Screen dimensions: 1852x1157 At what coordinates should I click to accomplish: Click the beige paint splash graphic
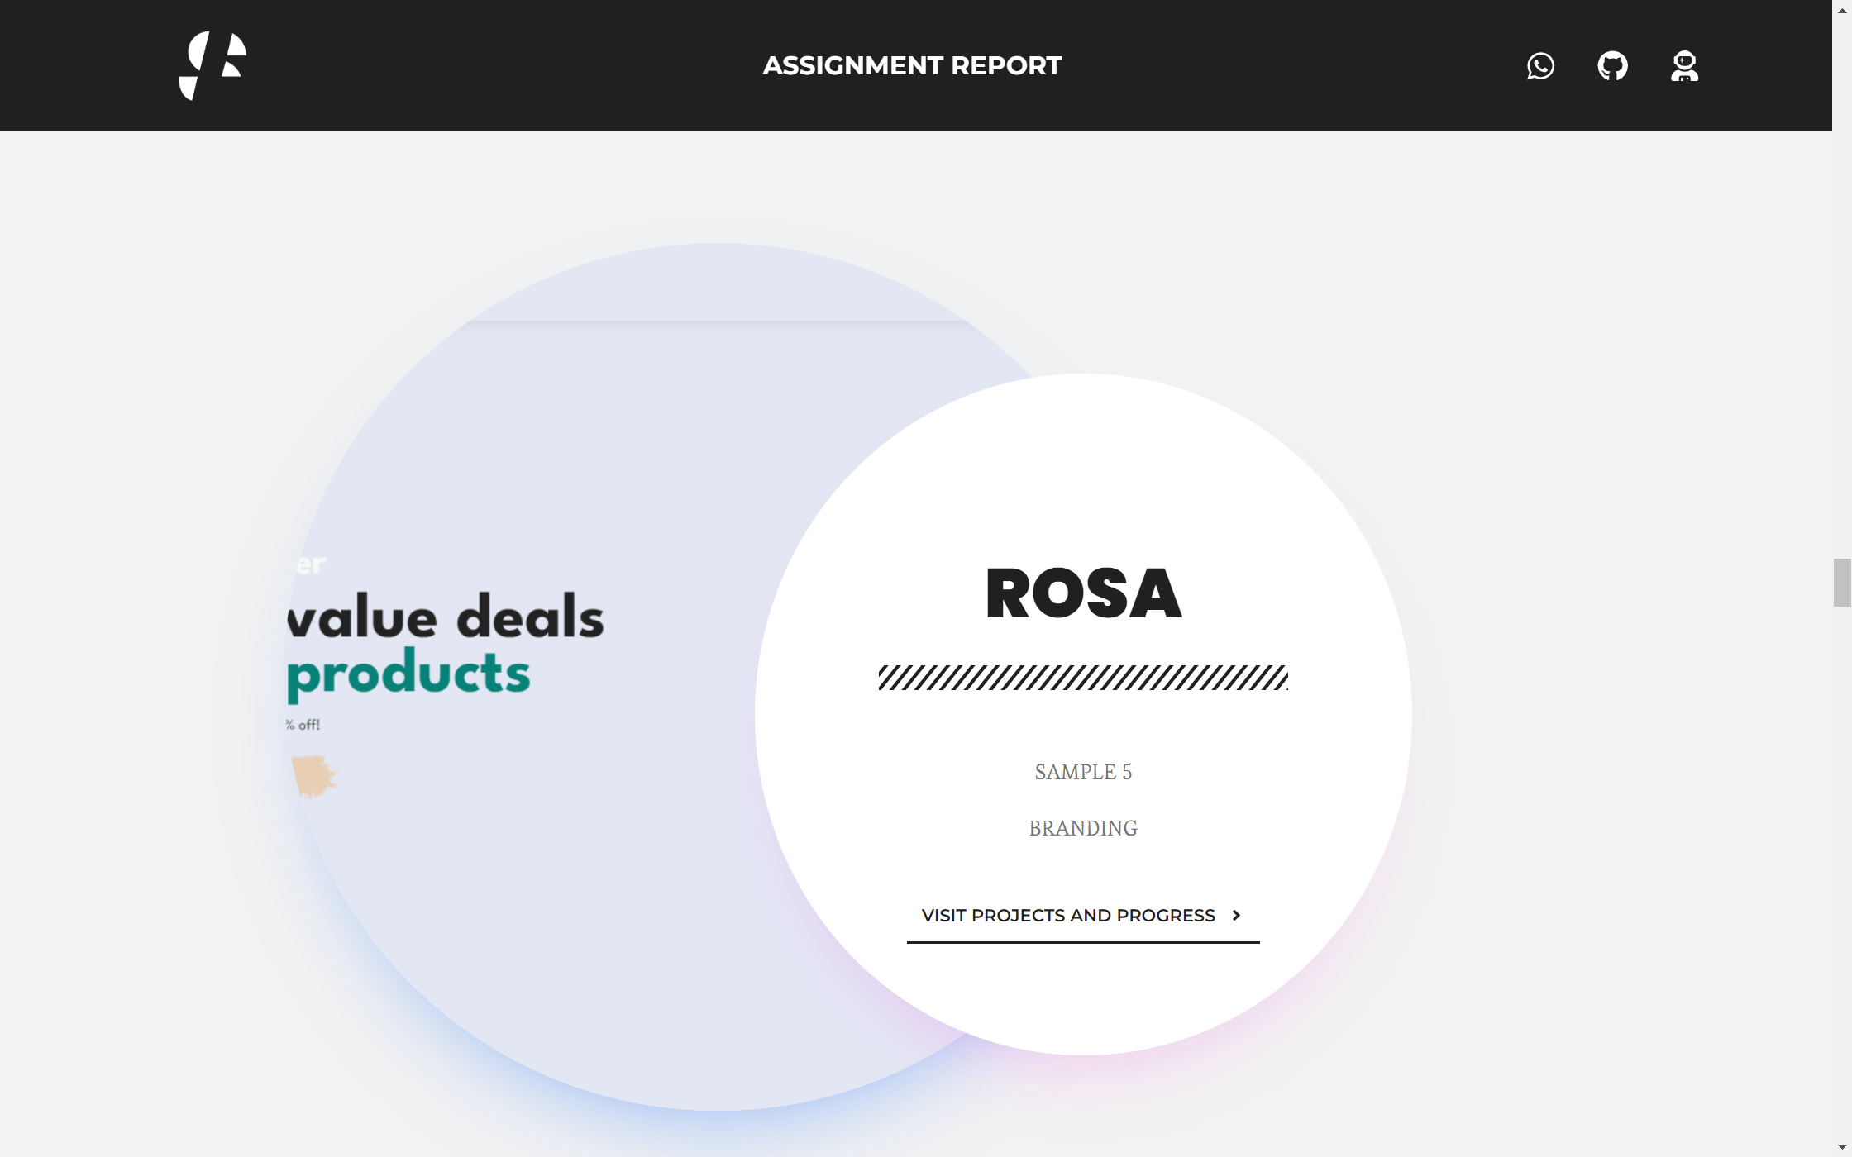(314, 776)
